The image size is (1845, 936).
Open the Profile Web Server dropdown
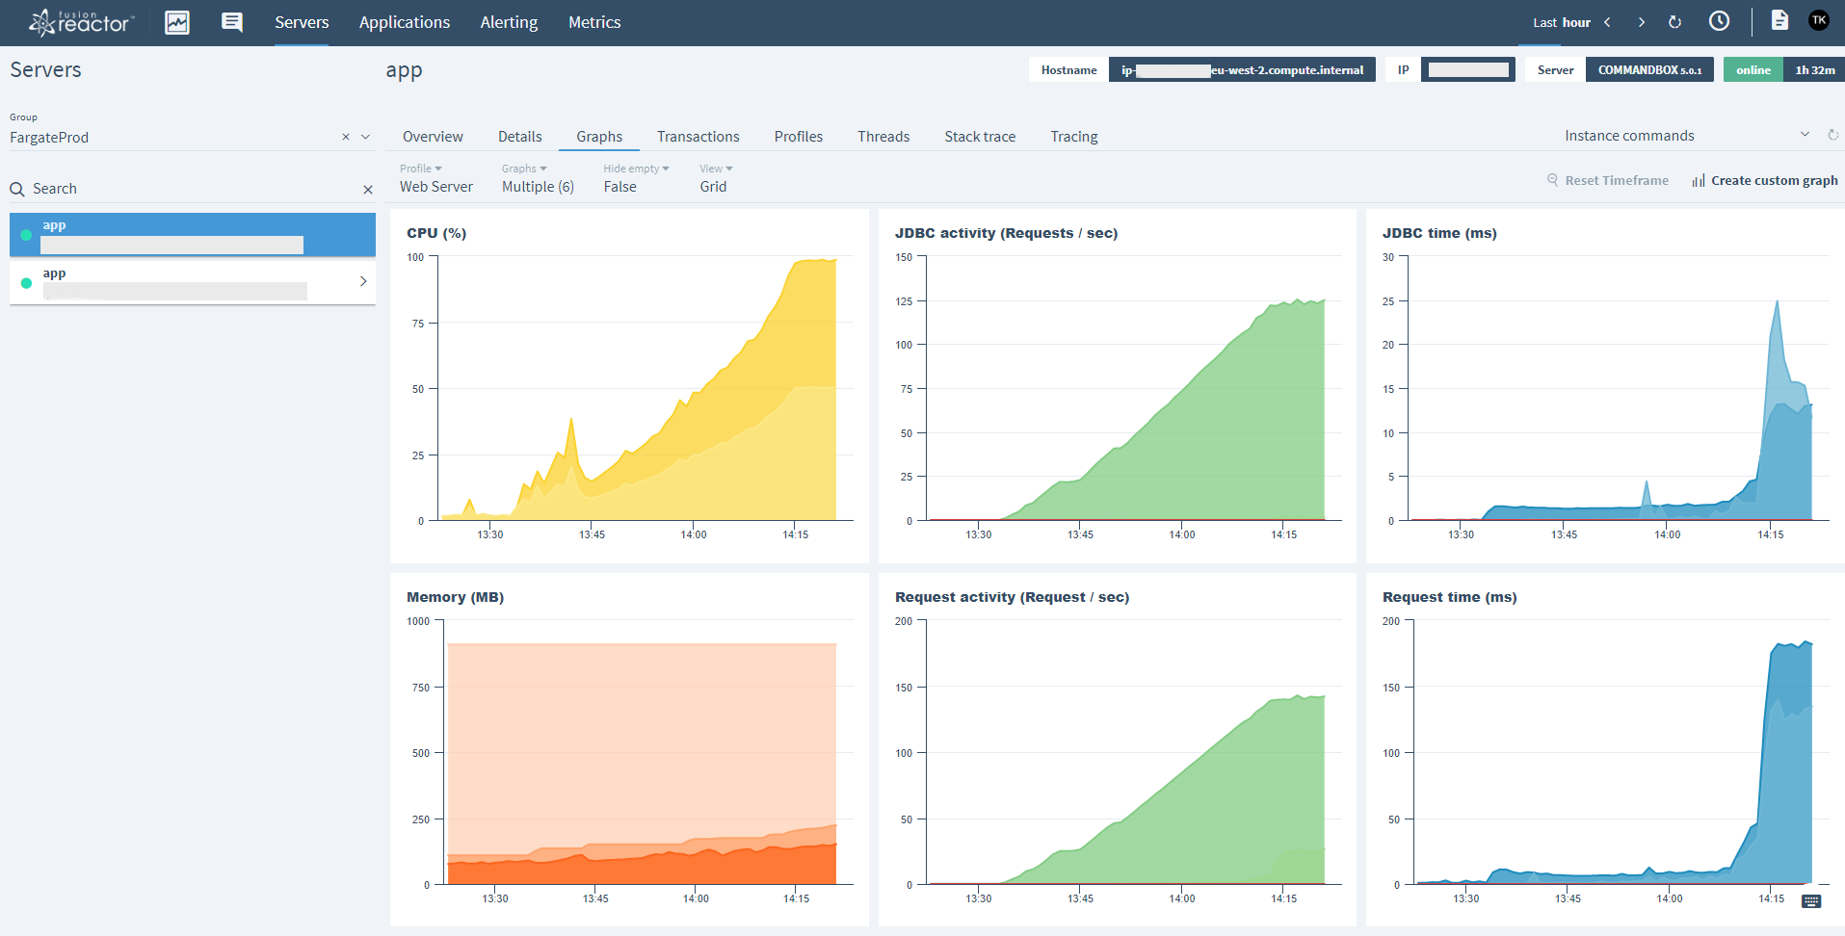pos(436,178)
